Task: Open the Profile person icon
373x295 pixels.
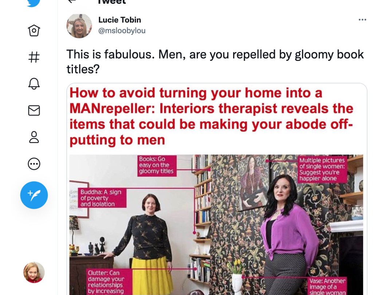Action: (34, 137)
